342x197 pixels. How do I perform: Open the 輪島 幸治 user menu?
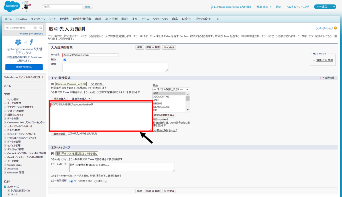[x=264, y=7]
